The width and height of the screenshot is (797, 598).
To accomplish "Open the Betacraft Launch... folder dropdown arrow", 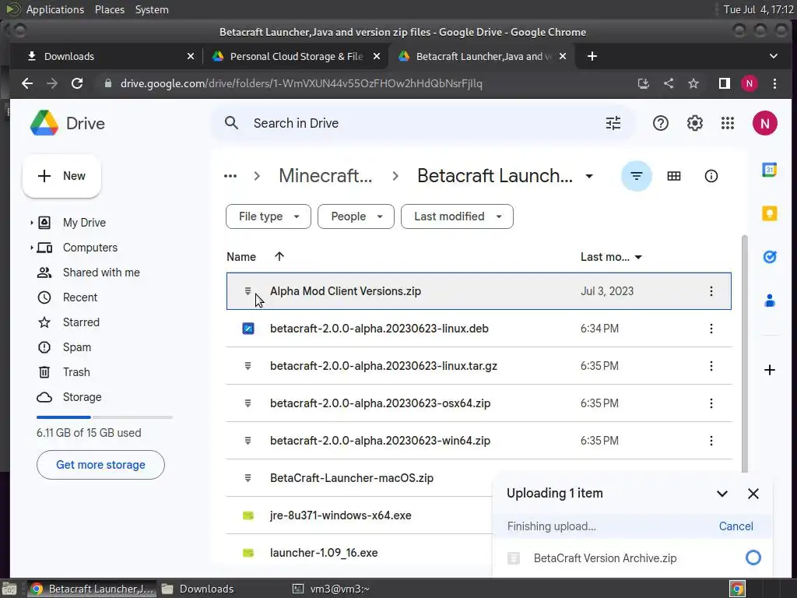I will coord(588,177).
